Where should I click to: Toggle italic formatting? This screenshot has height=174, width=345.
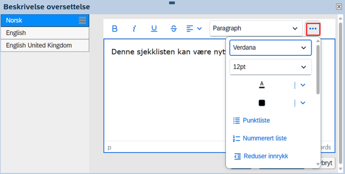134,28
